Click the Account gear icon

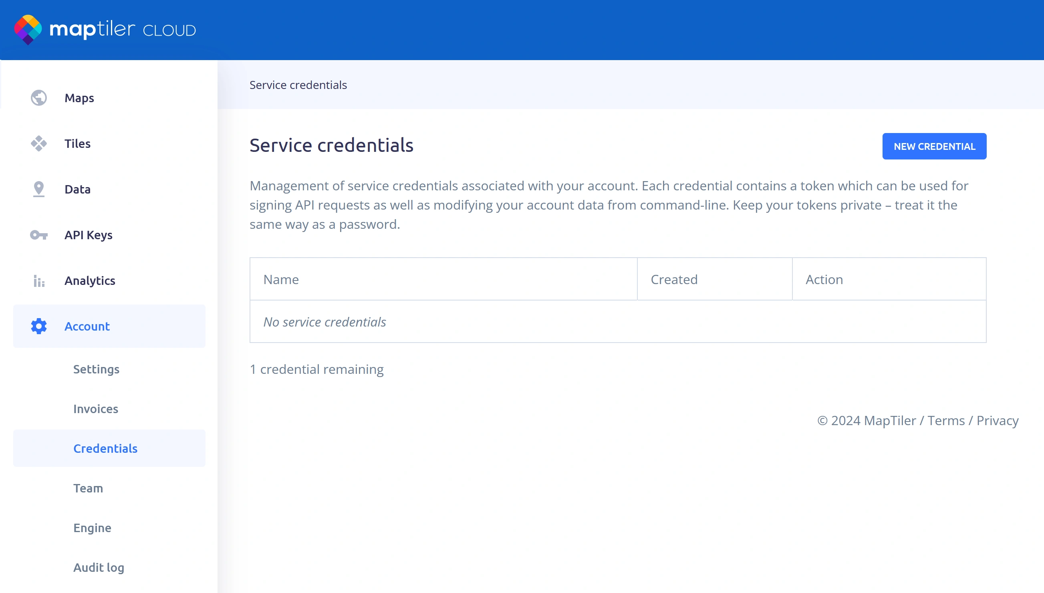tap(39, 326)
